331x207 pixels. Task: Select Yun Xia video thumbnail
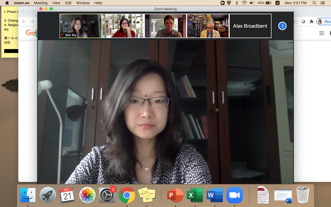click(x=81, y=26)
